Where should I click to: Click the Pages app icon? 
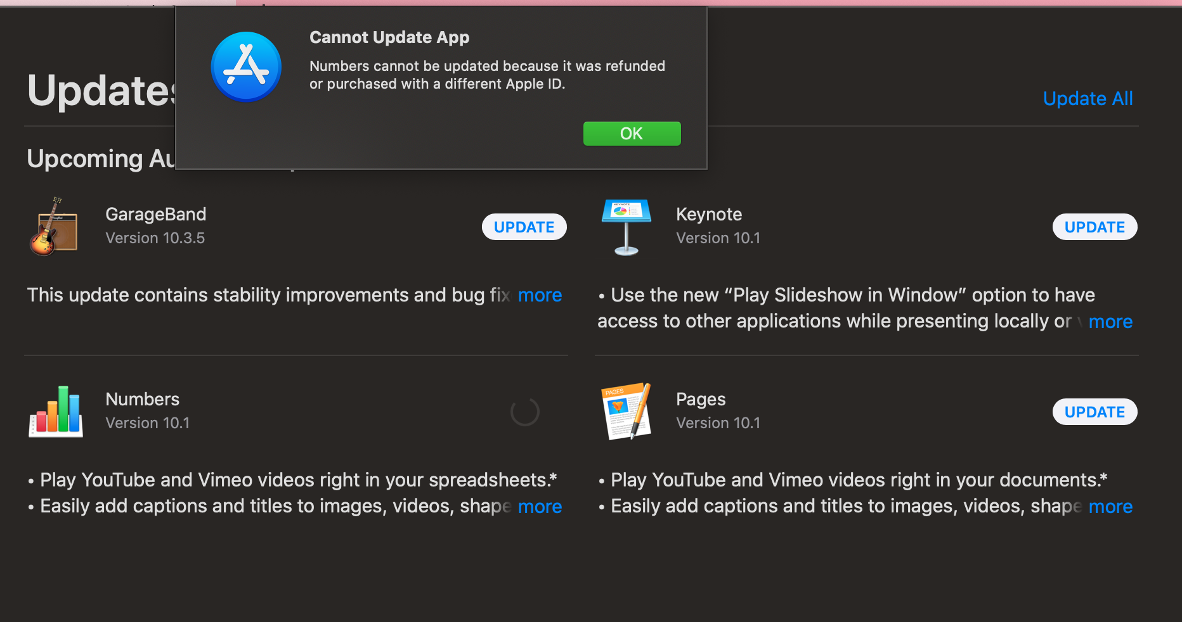(627, 411)
